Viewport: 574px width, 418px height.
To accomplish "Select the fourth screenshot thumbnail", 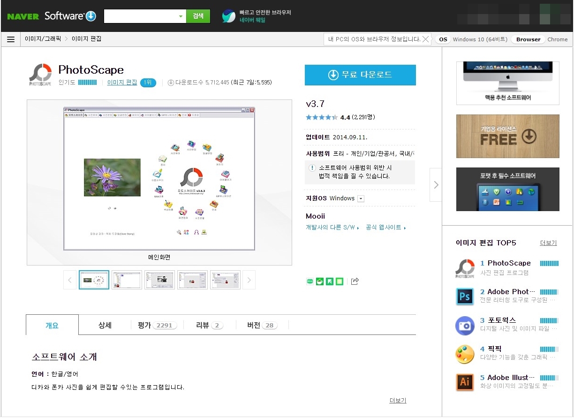I will (x=192, y=280).
